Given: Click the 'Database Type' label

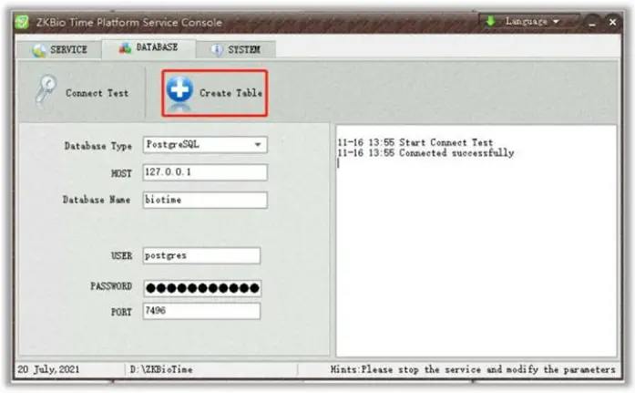Looking at the screenshot, I should [98, 146].
